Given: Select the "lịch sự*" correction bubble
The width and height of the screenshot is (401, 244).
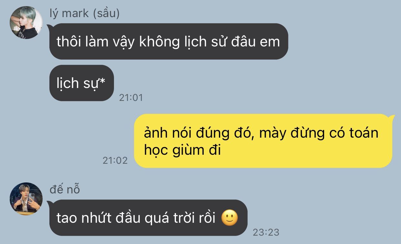Looking at the screenshot, I should pyautogui.click(x=81, y=83).
